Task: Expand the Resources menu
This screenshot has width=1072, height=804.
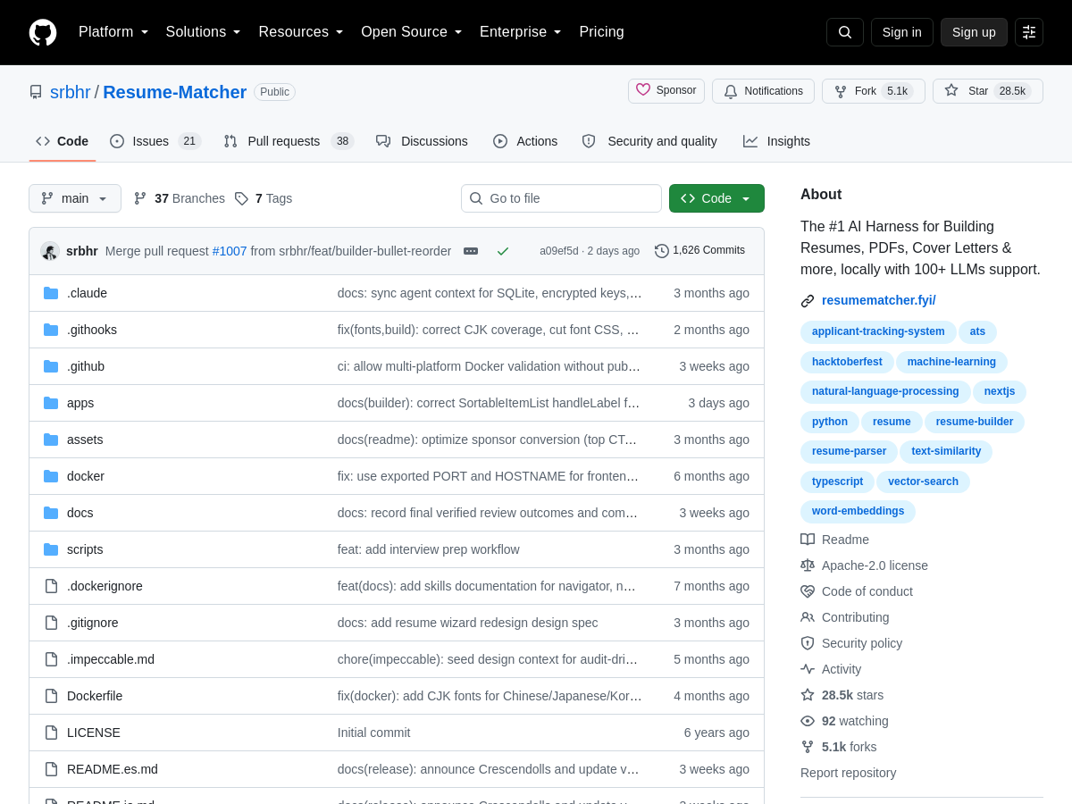Action: click(301, 32)
